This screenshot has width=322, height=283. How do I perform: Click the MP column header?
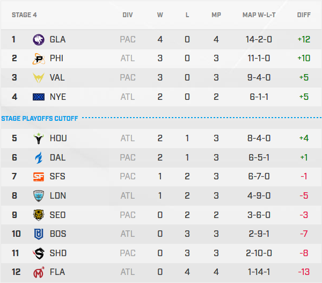[x=216, y=15]
